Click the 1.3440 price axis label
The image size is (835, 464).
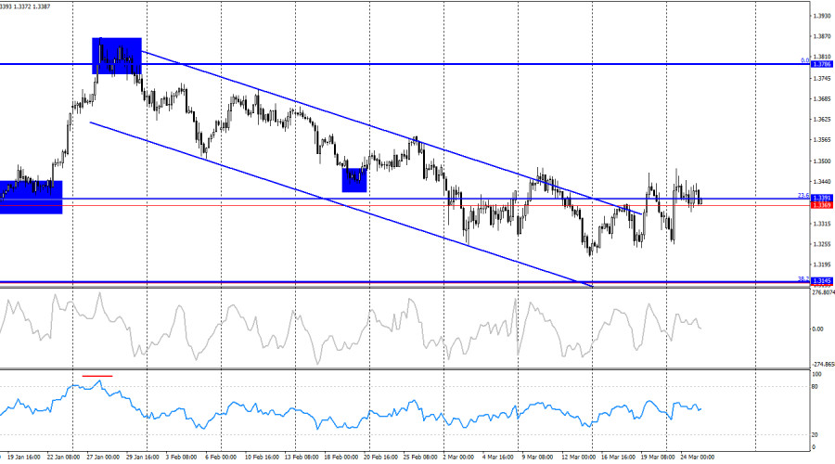(822, 182)
